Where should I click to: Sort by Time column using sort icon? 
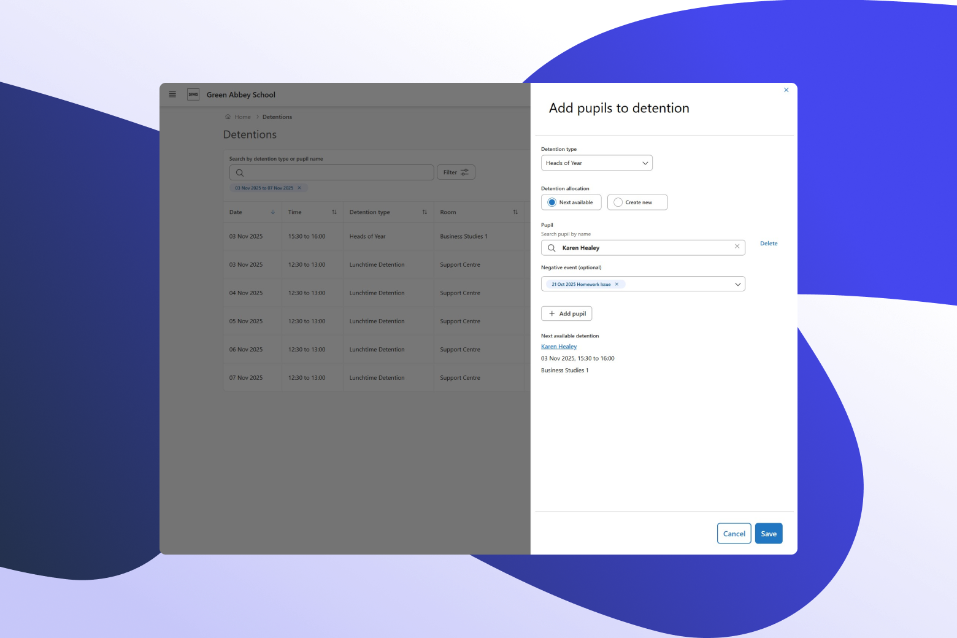(334, 212)
